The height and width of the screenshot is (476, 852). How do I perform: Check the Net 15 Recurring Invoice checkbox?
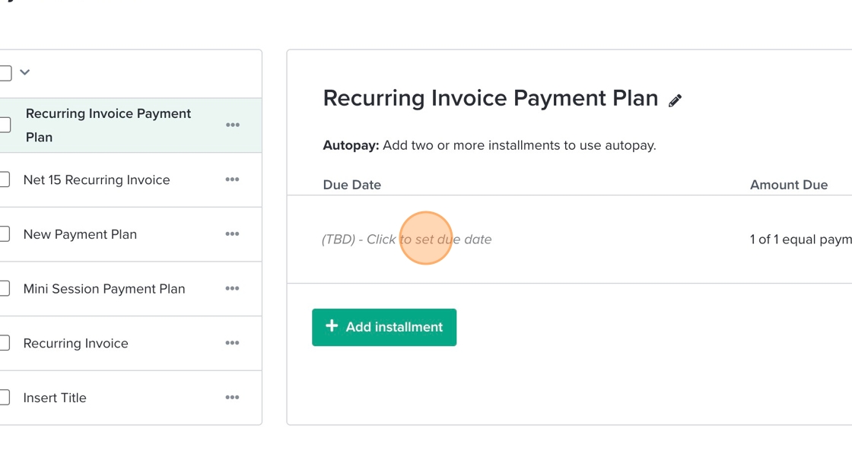pyautogui.click(x=5, y=180)
